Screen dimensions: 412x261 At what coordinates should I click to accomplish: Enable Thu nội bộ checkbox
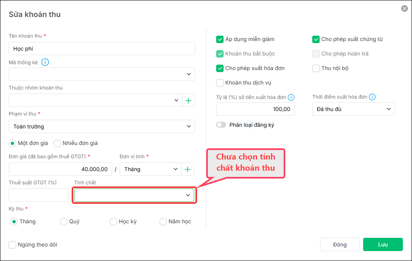click(x=316, y=68)
